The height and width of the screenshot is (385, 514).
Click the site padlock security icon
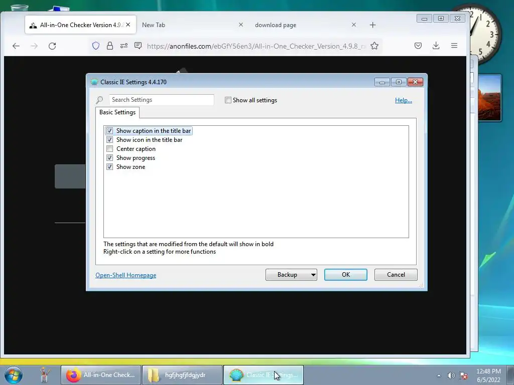coord(110,46)
